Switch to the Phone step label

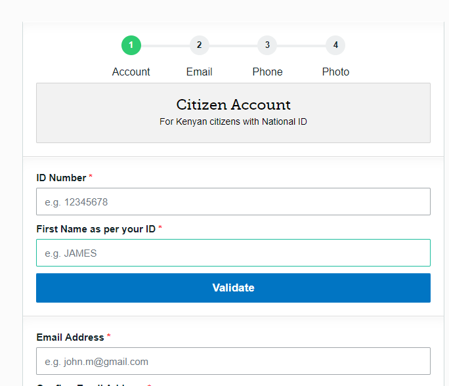[x=267, y=72]
